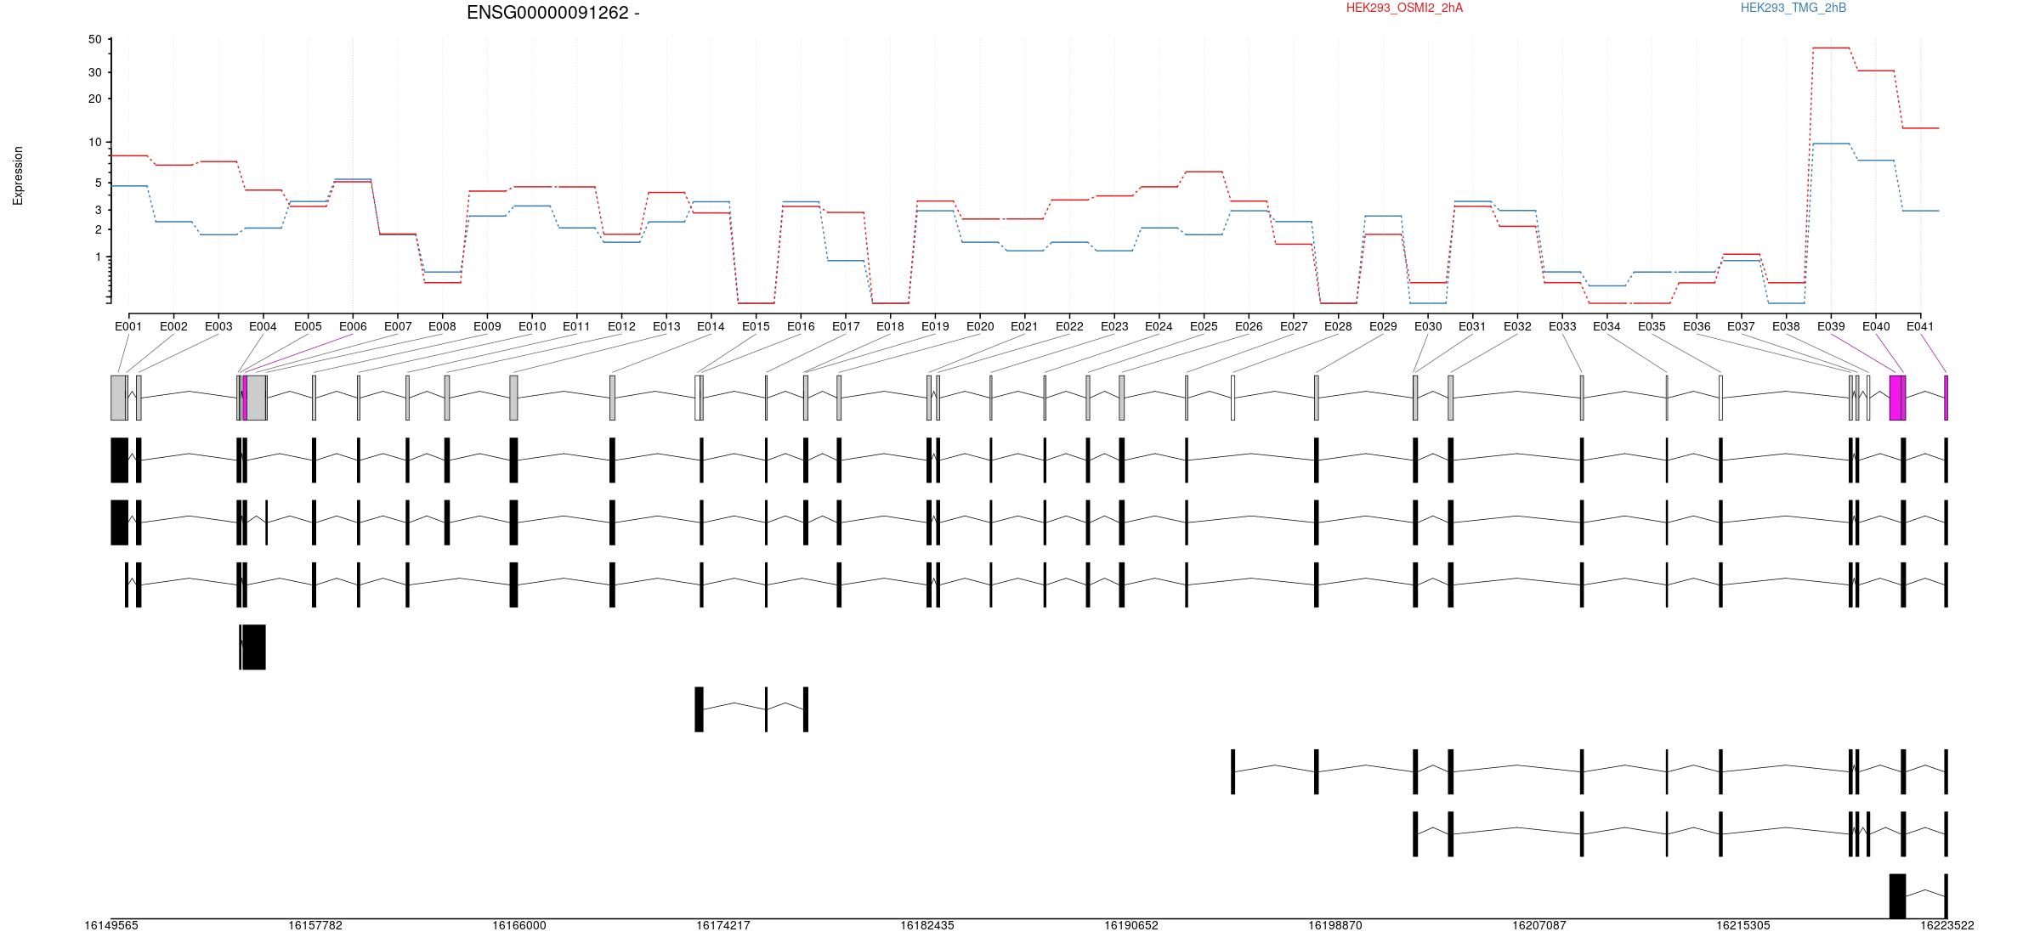Click genomic coordinate 16198870
The image size is (2040, 943).
tap(1335, 925)
